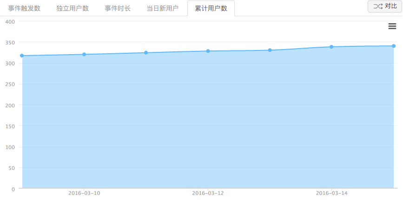
Task: Click the 2016-03-12 axis label
Action: [x=208, y=193]
